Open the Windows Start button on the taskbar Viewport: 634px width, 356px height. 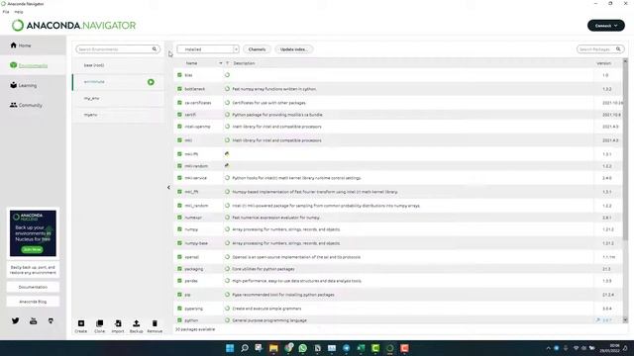[x=230, y=348]
